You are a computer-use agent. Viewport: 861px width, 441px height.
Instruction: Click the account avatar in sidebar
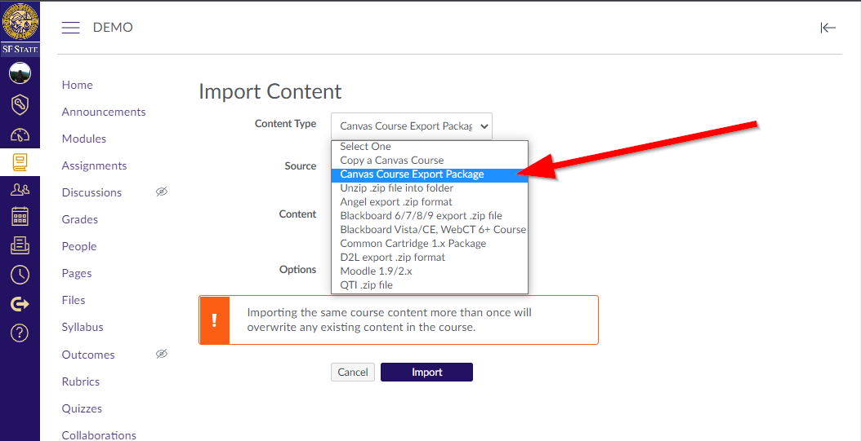tap(20, 74)
